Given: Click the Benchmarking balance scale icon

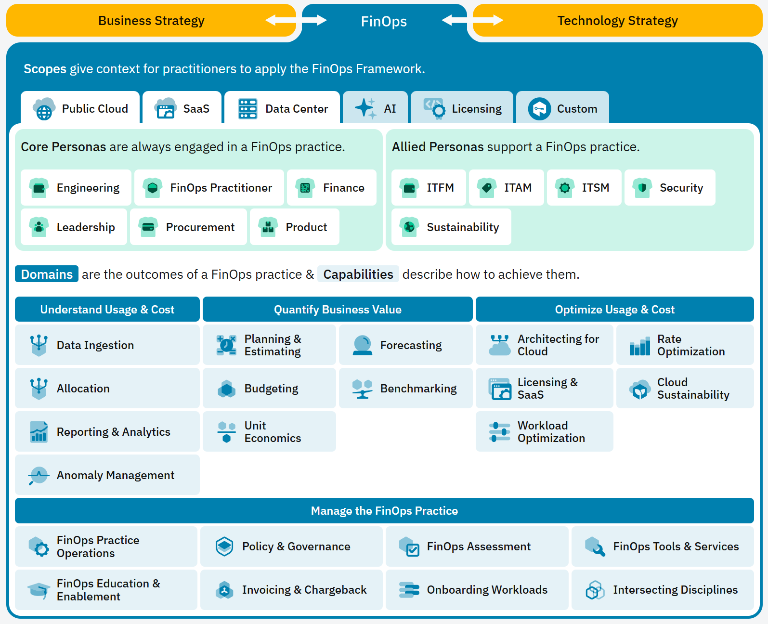Looking at the screenshot, I should click(362, 389).
